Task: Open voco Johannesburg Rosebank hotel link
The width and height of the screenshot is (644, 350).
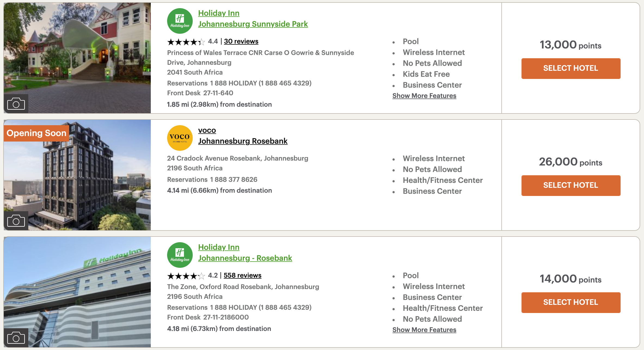Action: coord(243,141)
